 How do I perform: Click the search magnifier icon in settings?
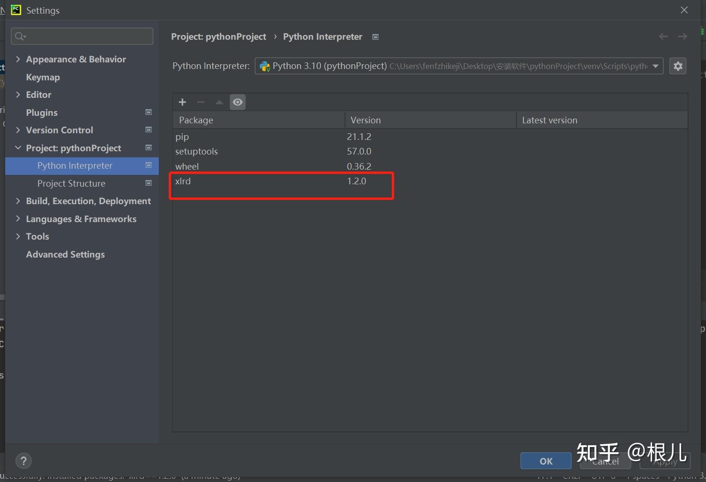[20, 36]
